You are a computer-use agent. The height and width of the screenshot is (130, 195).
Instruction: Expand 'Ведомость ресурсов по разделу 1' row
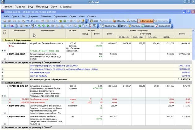click(3, 62)
